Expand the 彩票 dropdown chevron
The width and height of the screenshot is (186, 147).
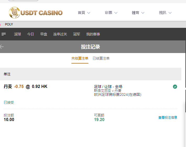click(x=116, y=13)
